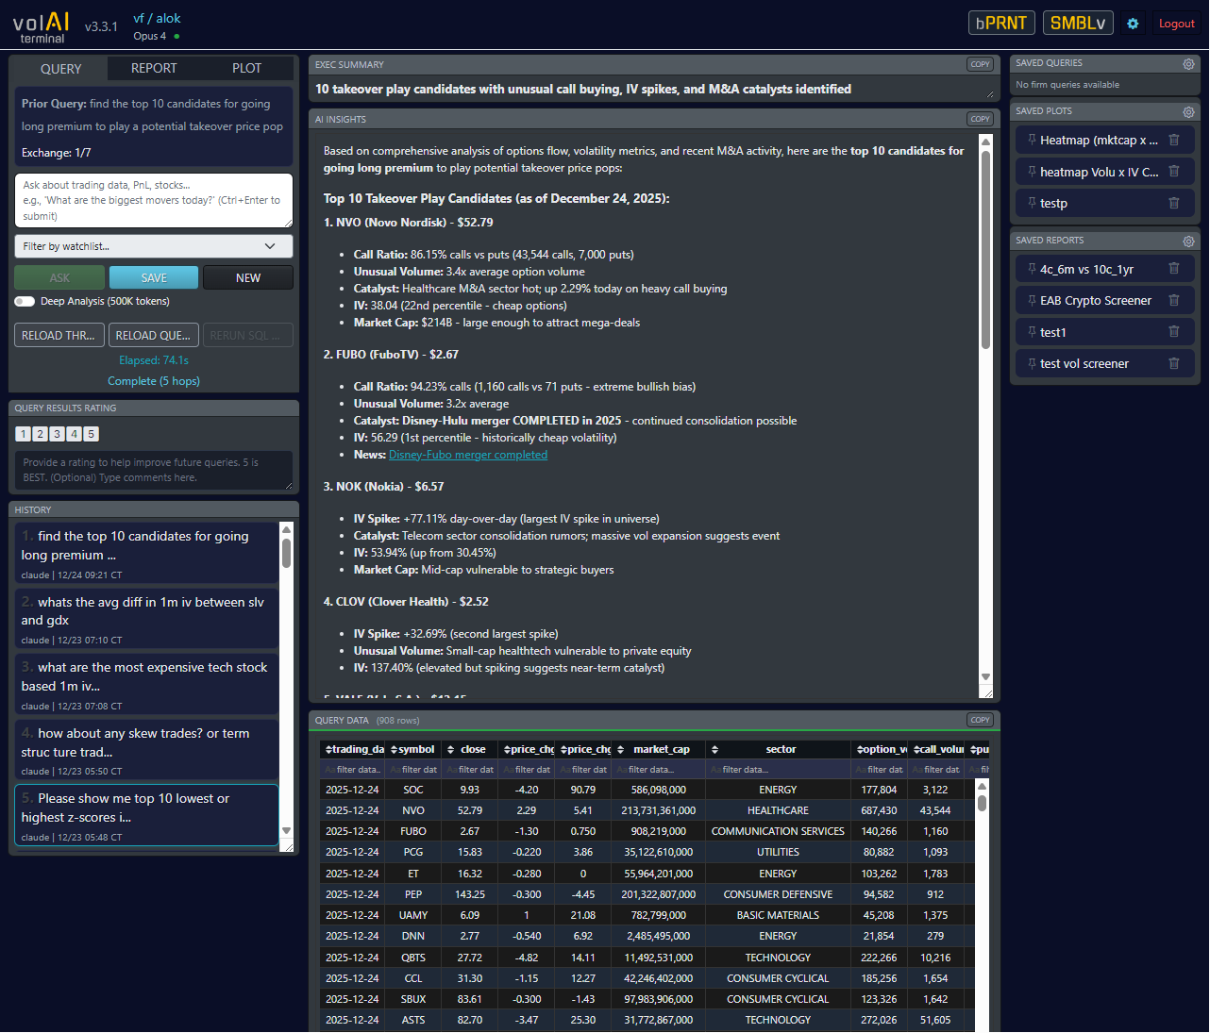Click the query input text box

coord(154,200)
